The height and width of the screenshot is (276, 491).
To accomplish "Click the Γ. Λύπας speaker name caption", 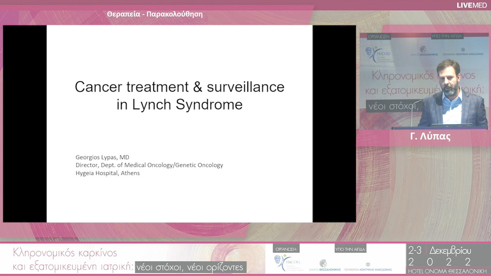I will coord(430,136).
